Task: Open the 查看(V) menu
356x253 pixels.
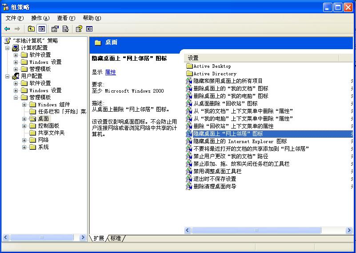Action: (66, 18)
